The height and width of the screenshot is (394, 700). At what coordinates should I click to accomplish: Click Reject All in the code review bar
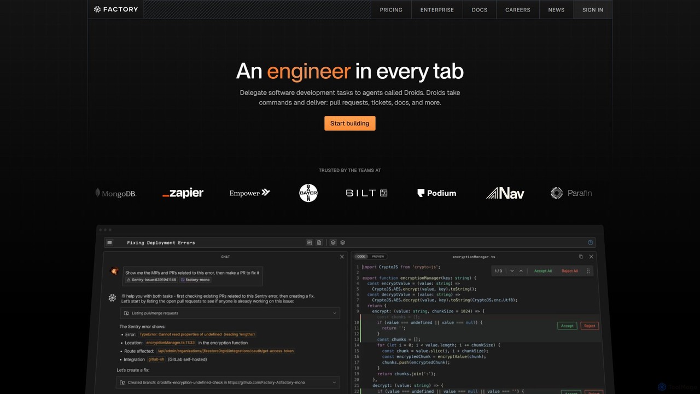click(x=570, y=271)
